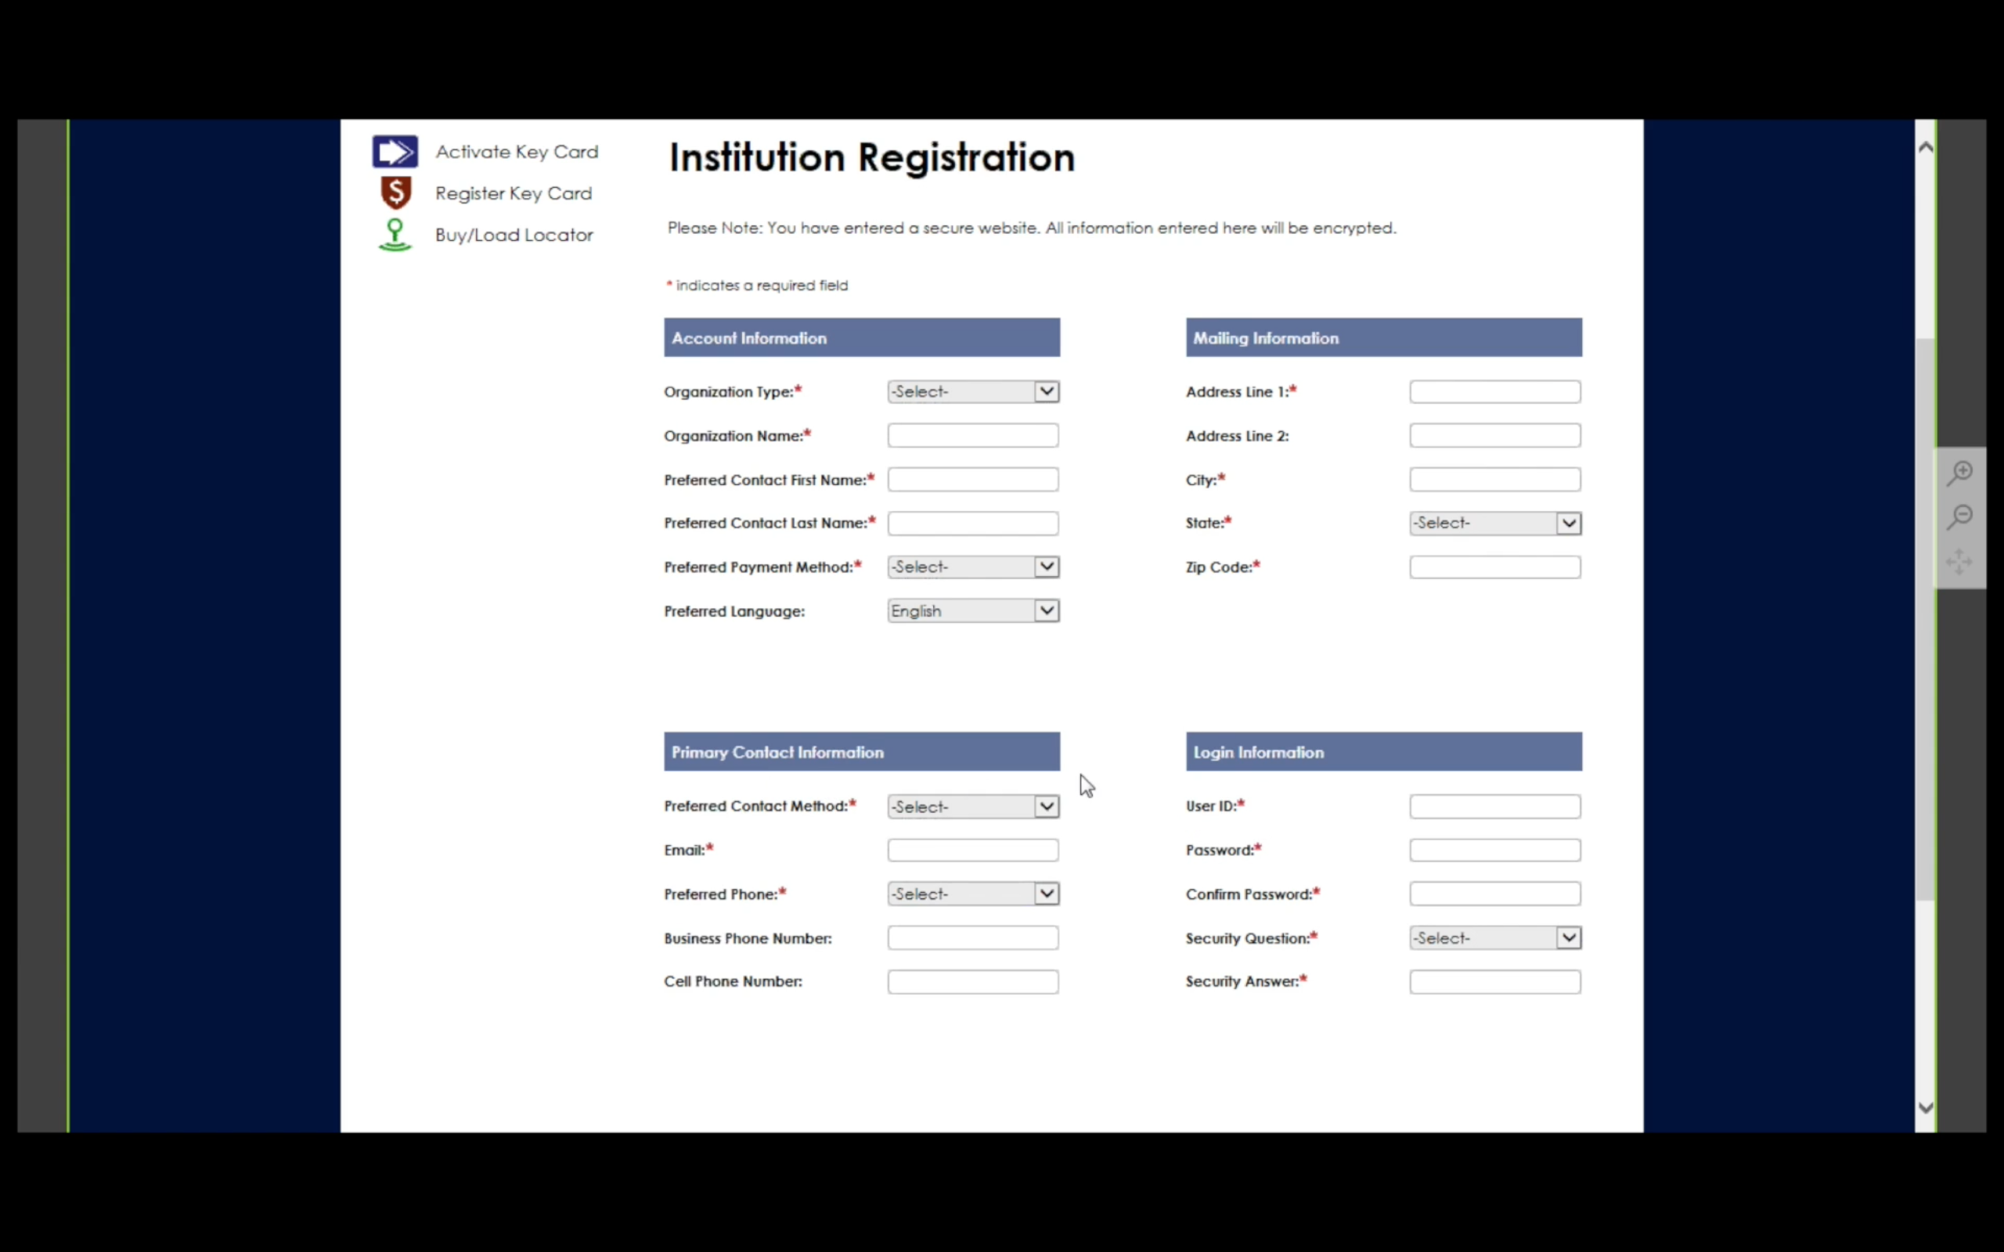The height and width of the screenshot is (1252, 2004).
Task: Click the Register Key Card shield icon
Action: pyautogui.click(x=396, y=193)
